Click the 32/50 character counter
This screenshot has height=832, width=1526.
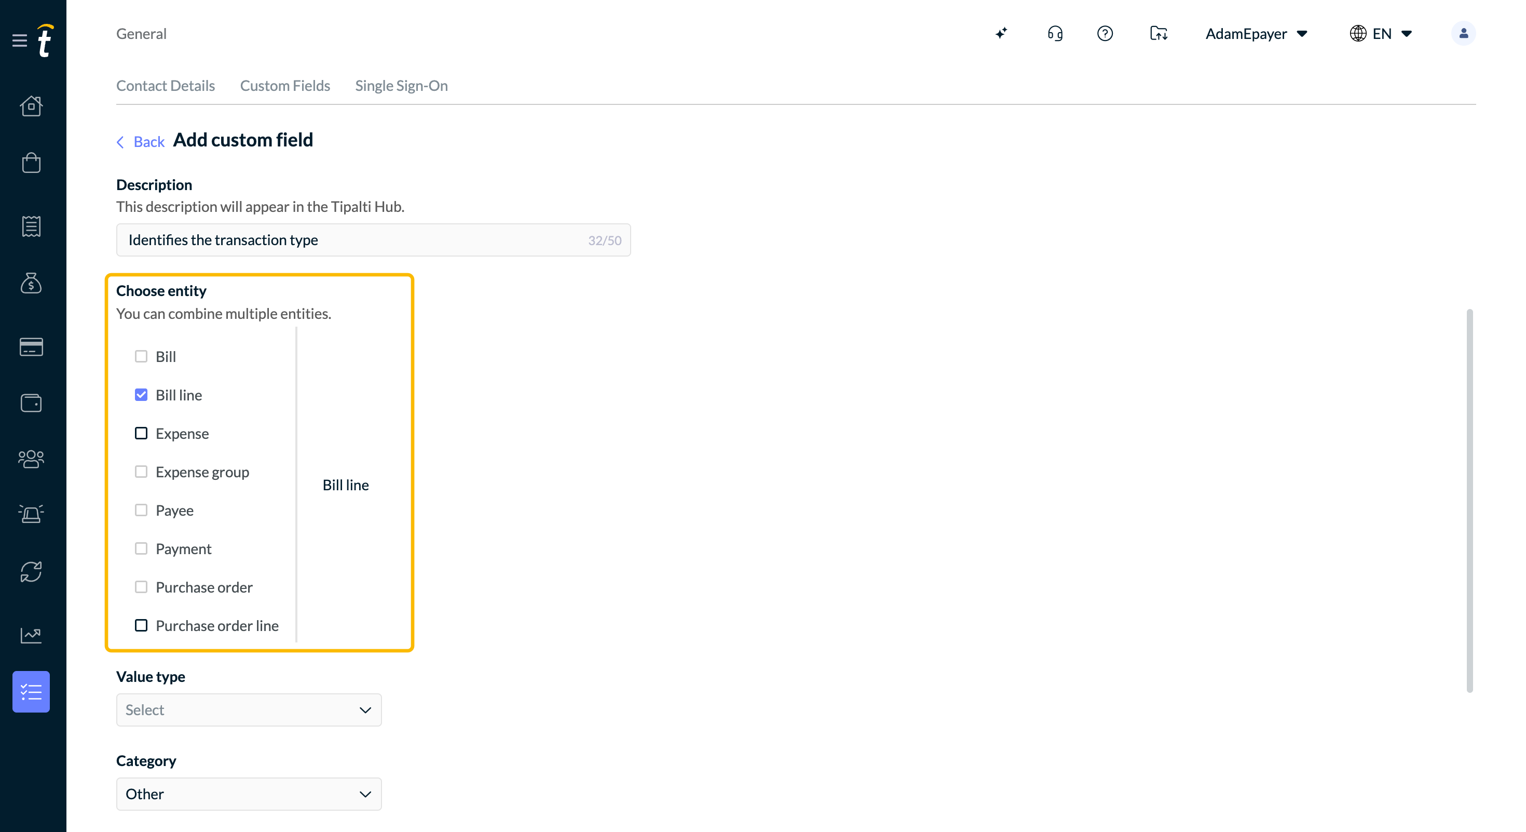(604, 240)
